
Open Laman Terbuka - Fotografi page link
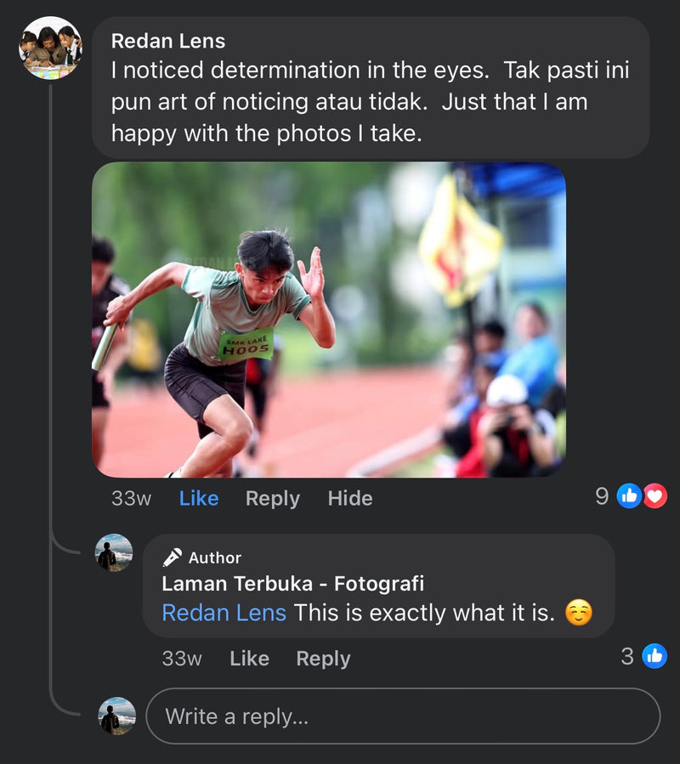click(x=292, y=584)
